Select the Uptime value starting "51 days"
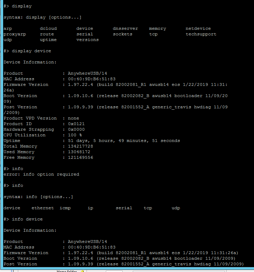This screenshot has height=272, width=254. (x=124, y=141)
